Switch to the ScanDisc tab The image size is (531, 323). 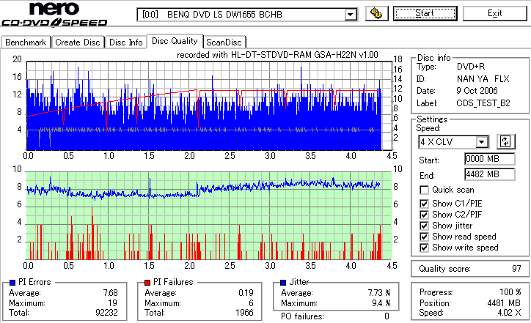click(x=224, y=42)
